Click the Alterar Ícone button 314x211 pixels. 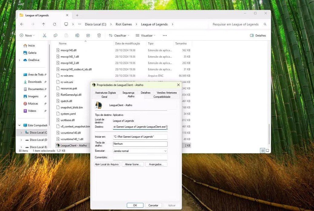(x=132, y=164)
